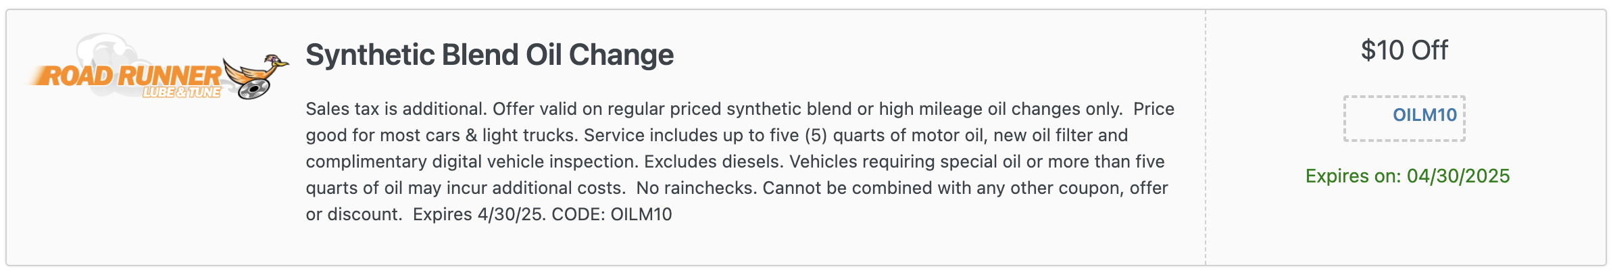
Task: Click the blue OILM10 code text
Action: (1424, 115)
